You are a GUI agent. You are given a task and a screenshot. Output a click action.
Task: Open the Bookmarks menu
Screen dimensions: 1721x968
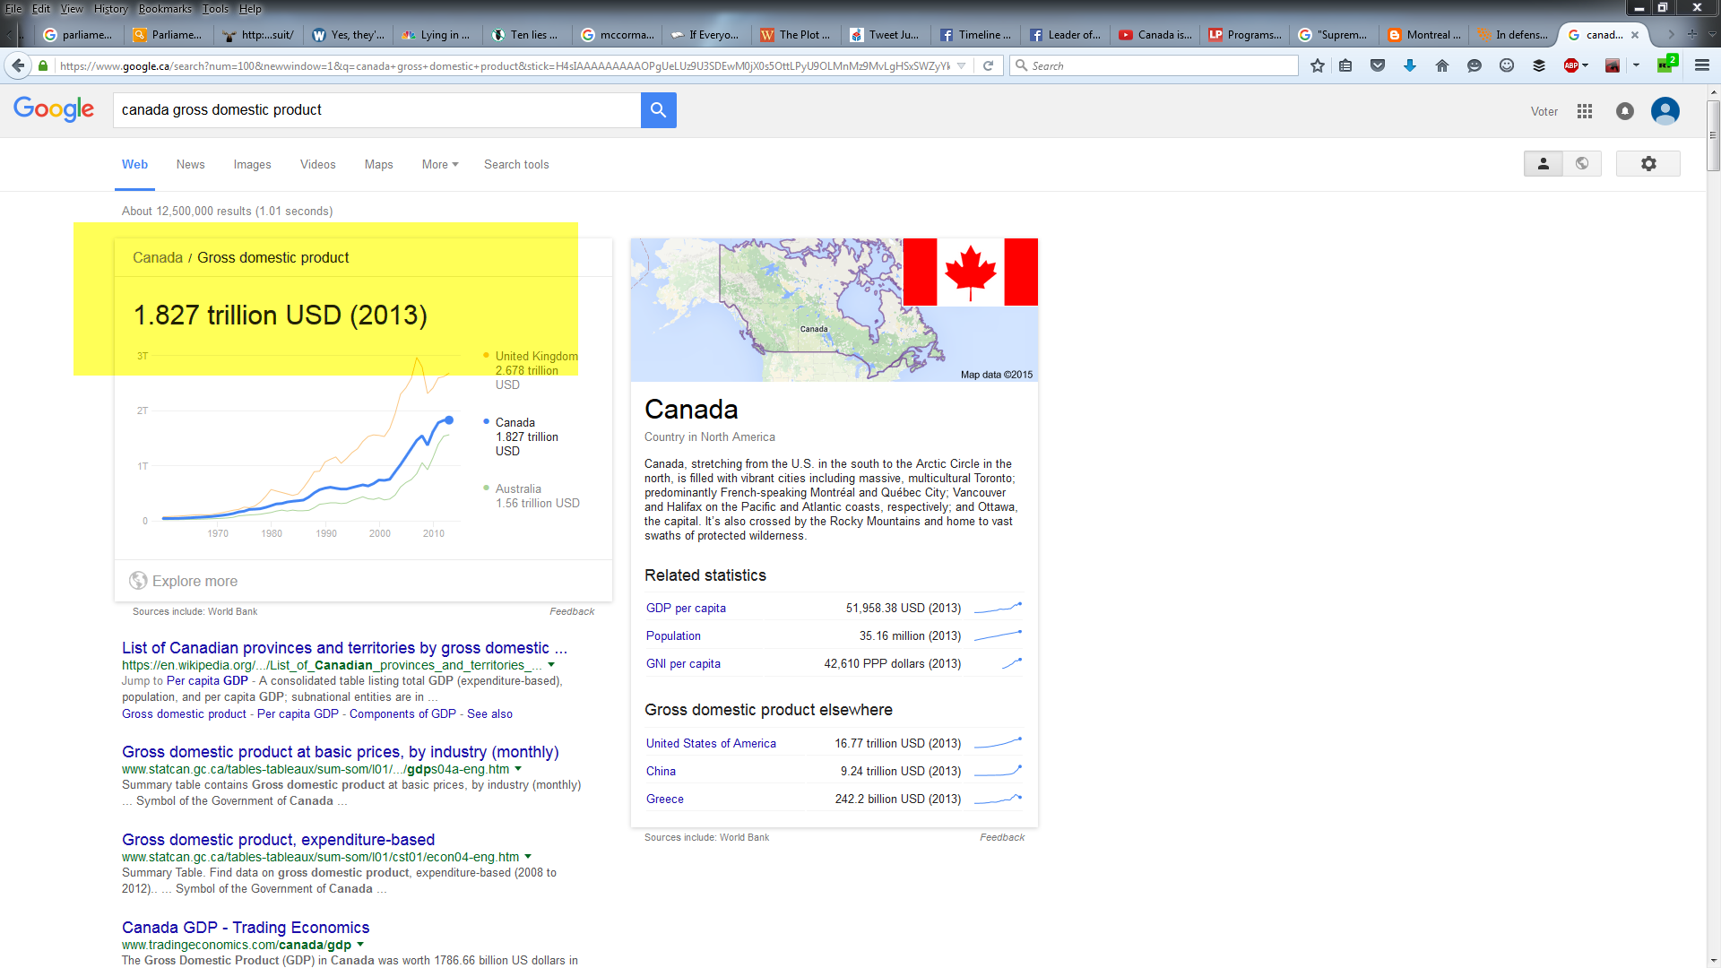coord(164,9)
